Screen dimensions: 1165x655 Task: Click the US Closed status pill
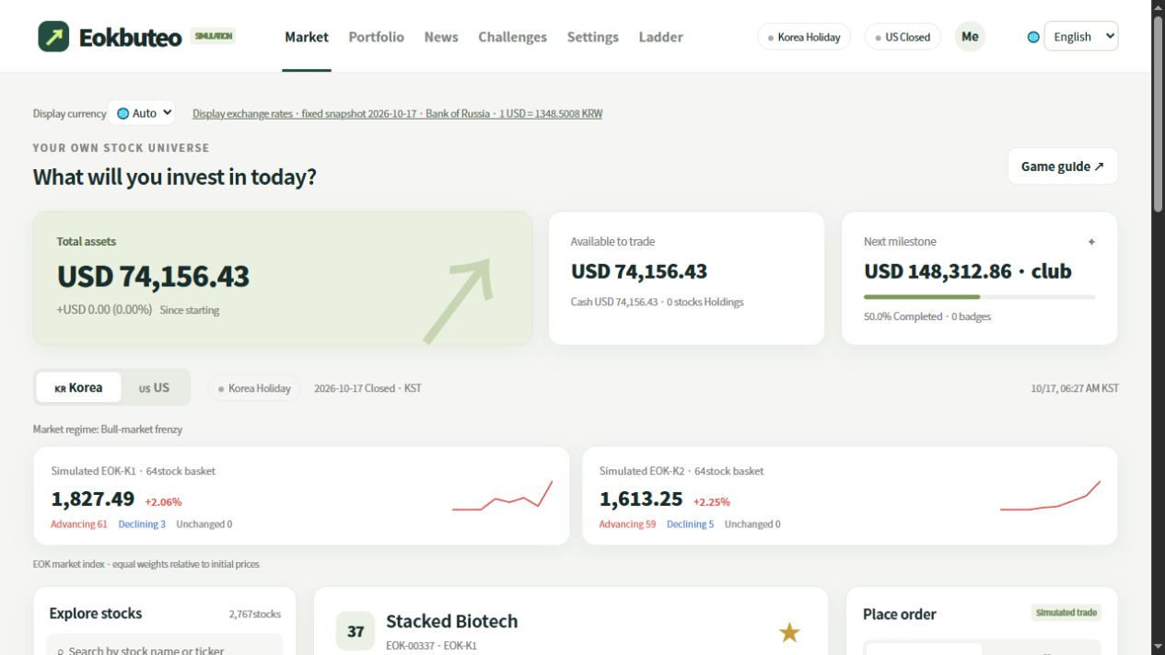(903, 37)
